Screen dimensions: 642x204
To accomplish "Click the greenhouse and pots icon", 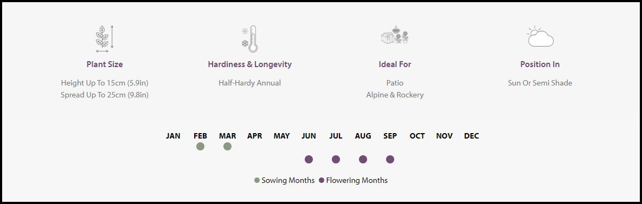I will [x=395, y=35].
